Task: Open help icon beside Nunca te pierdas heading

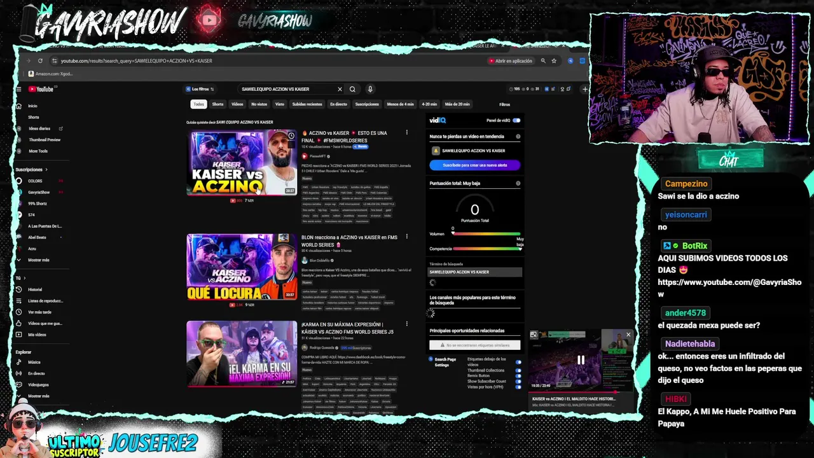Action: 518,136
